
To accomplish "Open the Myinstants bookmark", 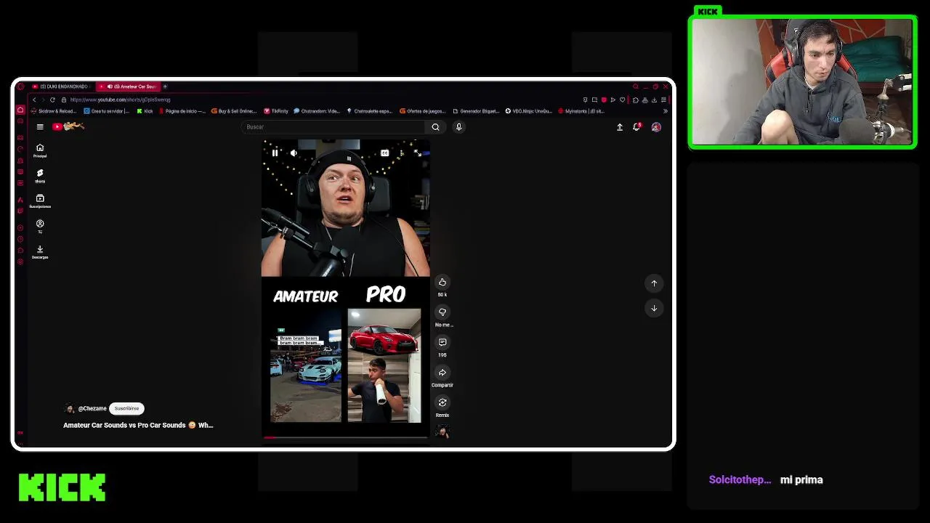I will 581,111.
